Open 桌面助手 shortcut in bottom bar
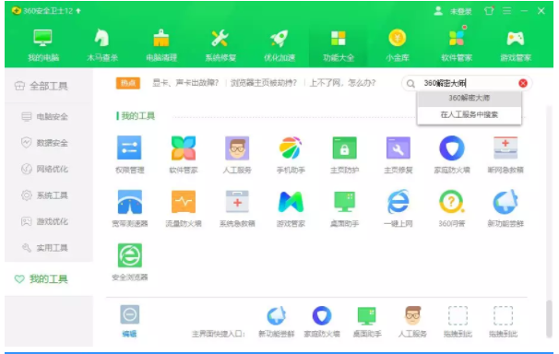The image size is (559, 354). click(x=367, y=321)
